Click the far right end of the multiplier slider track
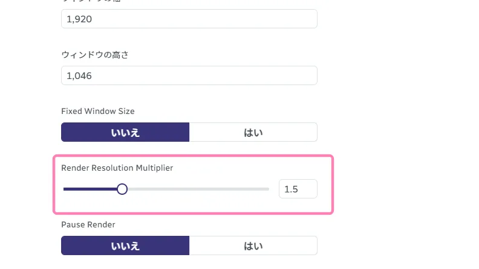479x269 pixels. [x=267, y=189]
